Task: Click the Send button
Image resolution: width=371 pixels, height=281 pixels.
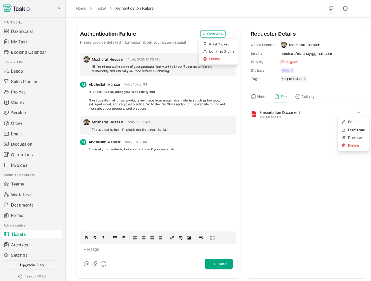Action: [219, 264]
